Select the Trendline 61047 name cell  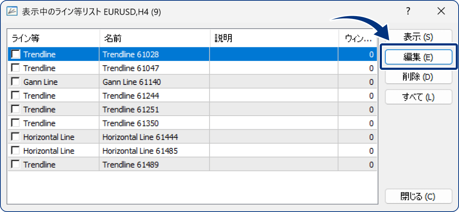coord(131,68)
